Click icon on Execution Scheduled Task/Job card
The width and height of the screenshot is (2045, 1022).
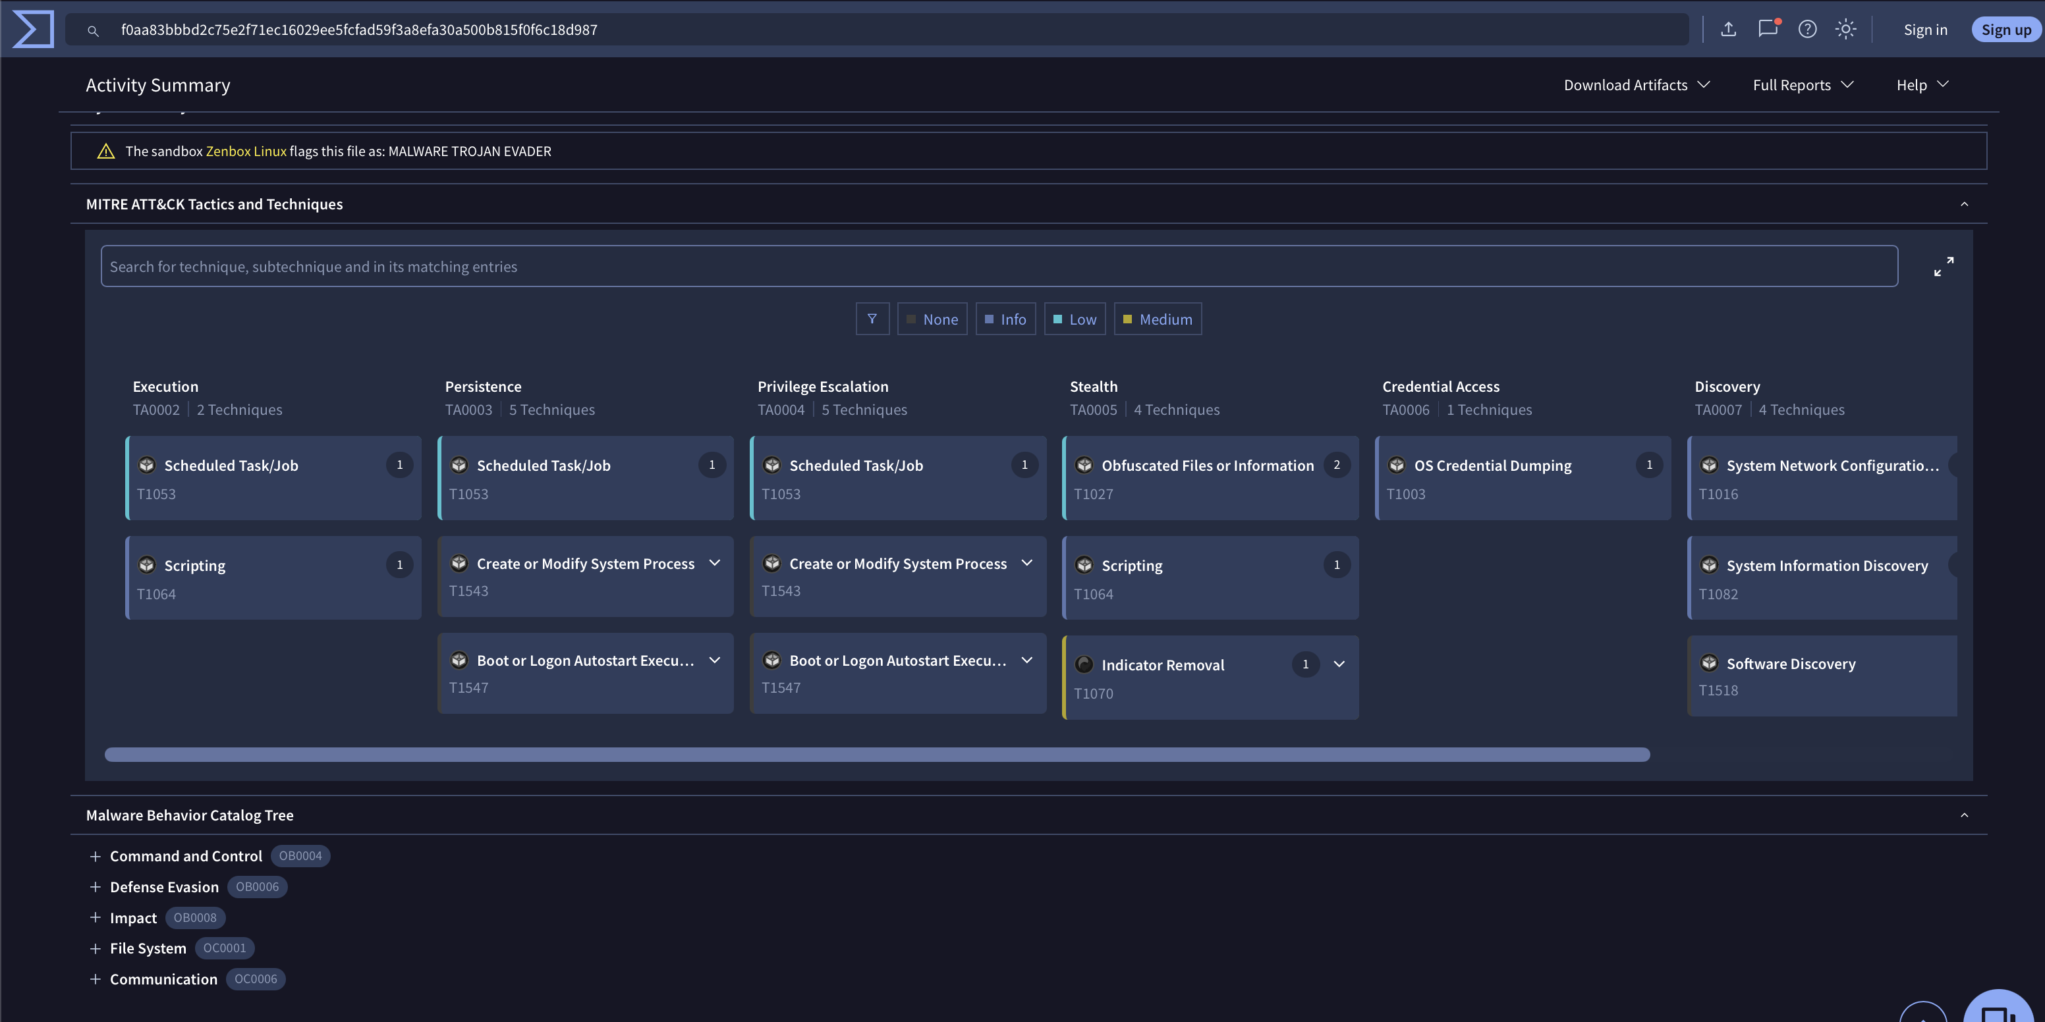(x=147, y=465)
